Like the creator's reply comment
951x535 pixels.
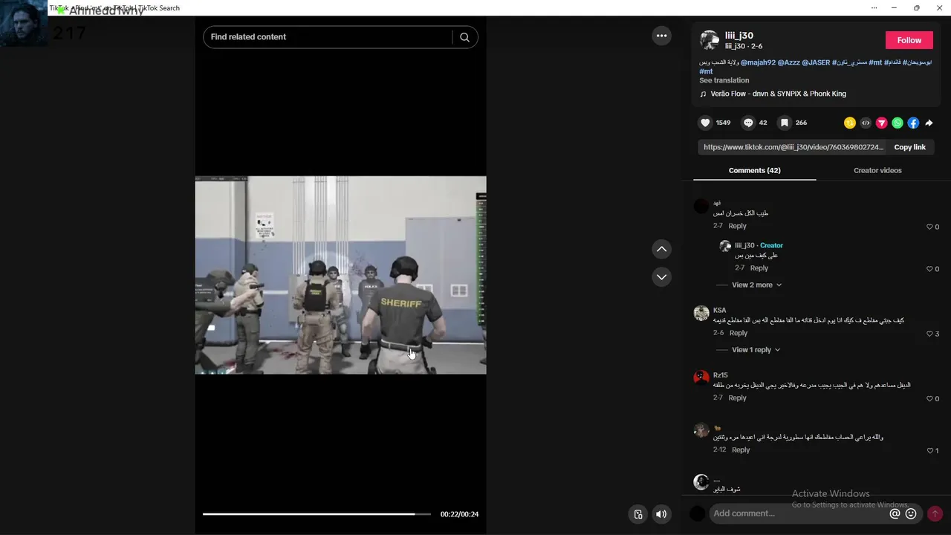(929, 269)
